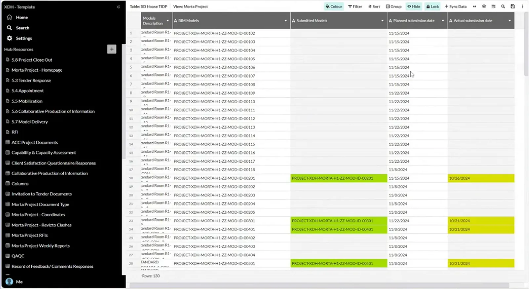Open Planned submission date column dropdown
529x289 pixels.
click(443, 21)
